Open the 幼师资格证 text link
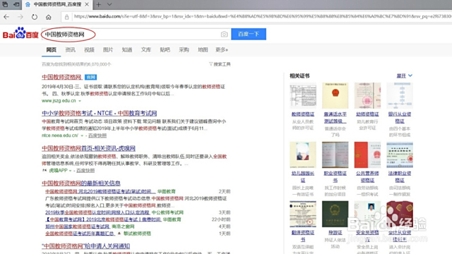Screen dimensions: 452x254 tap(367, 114)
